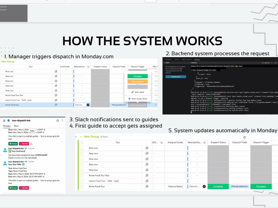Star the tour-dispatch-bot Slack conversation
This screenshot has height=208, width=278.
(4, 120)
